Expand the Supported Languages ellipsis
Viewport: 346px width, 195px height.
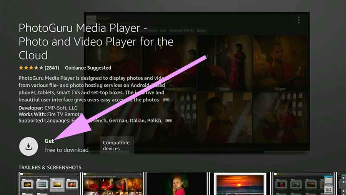[169, 121]
